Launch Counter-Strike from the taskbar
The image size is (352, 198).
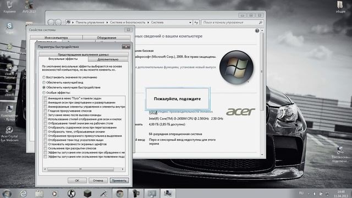point(71,194)
